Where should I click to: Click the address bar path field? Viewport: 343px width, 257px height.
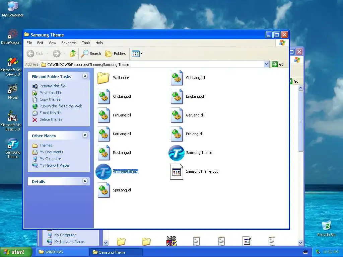(x=152, y=65)
